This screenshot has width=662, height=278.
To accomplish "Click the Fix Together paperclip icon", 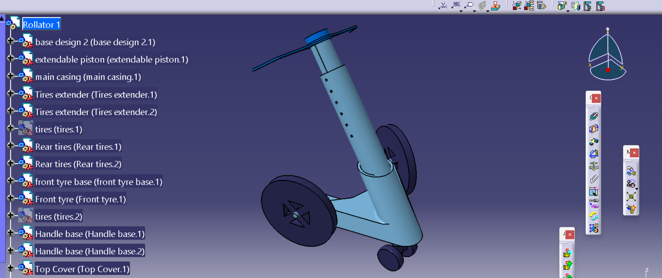I will coord(594,179).
